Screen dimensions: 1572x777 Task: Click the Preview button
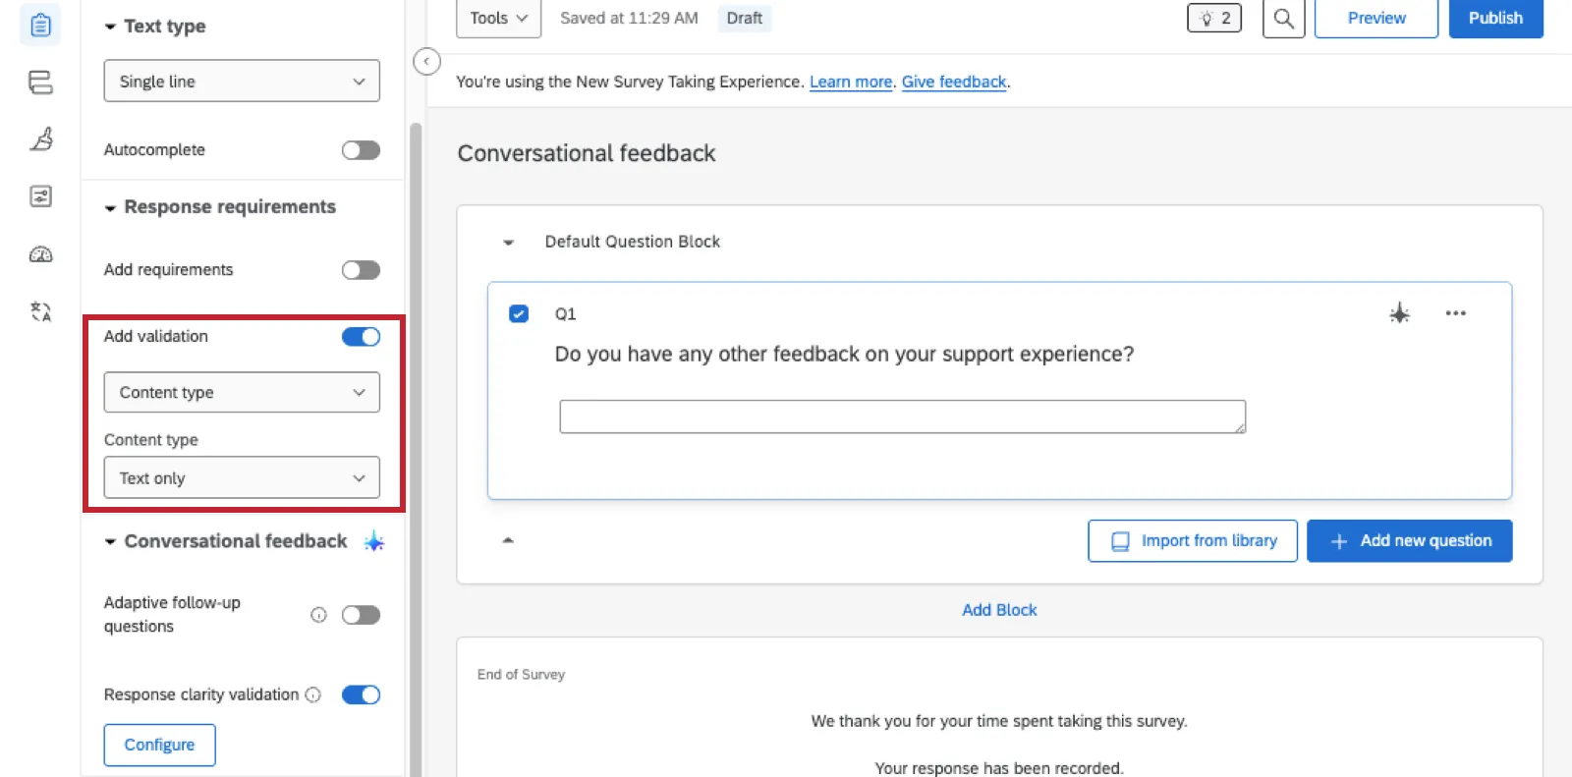point(1375,18)
